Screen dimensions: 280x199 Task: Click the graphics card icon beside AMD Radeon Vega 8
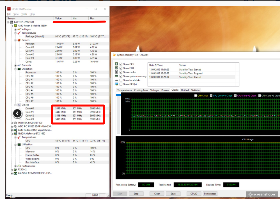(x=15, y=130)
